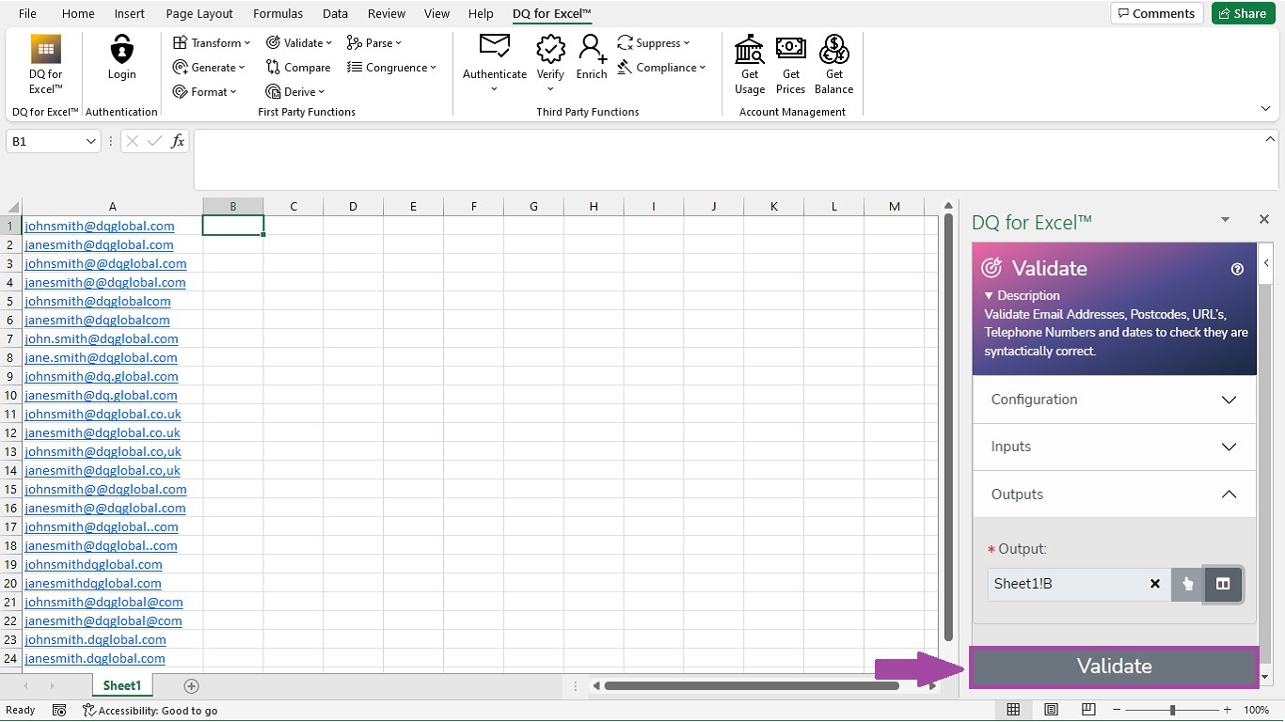This screenshot has height=722, width=1285.
Task: Open the Format function menu
Action: tap(204, 91)
